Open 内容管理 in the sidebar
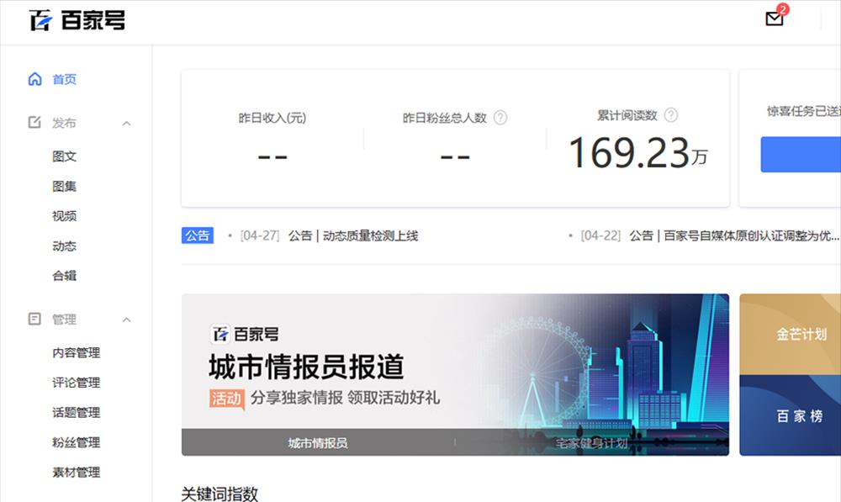The height and width of the screenshot is (502, 841). pos(77,352)
